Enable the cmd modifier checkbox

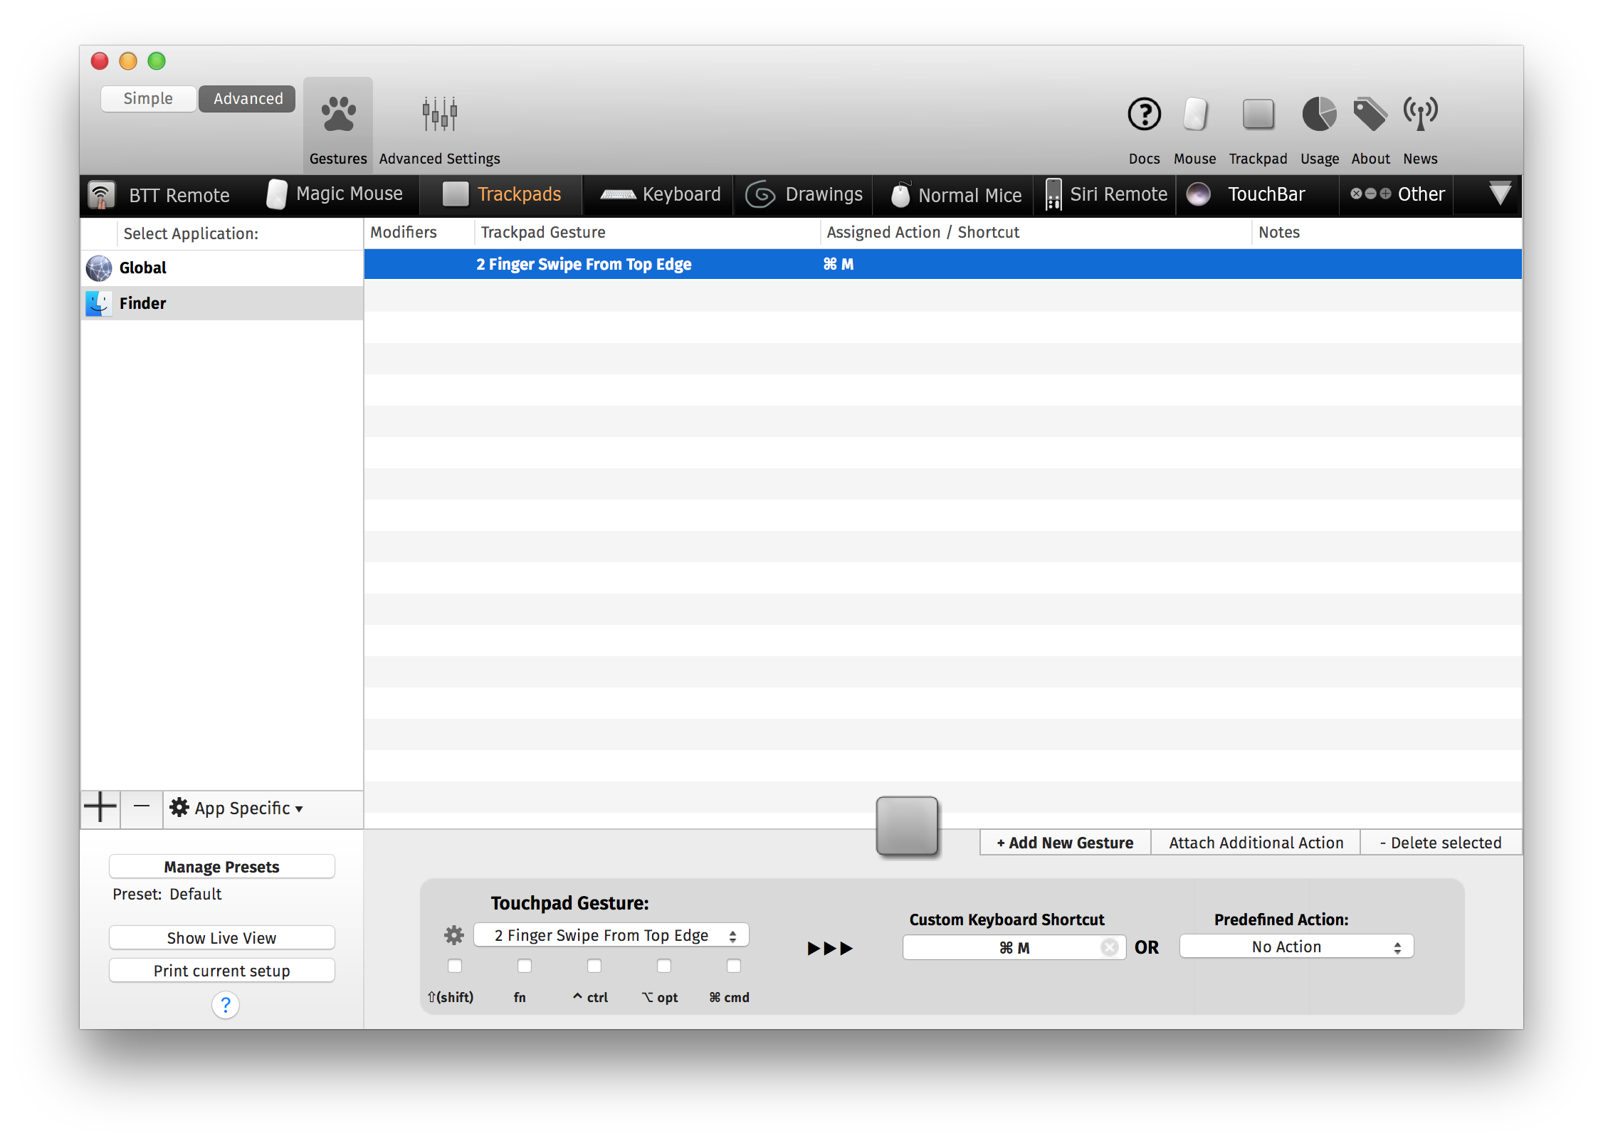pyautogui.click(x=734, y=966)
